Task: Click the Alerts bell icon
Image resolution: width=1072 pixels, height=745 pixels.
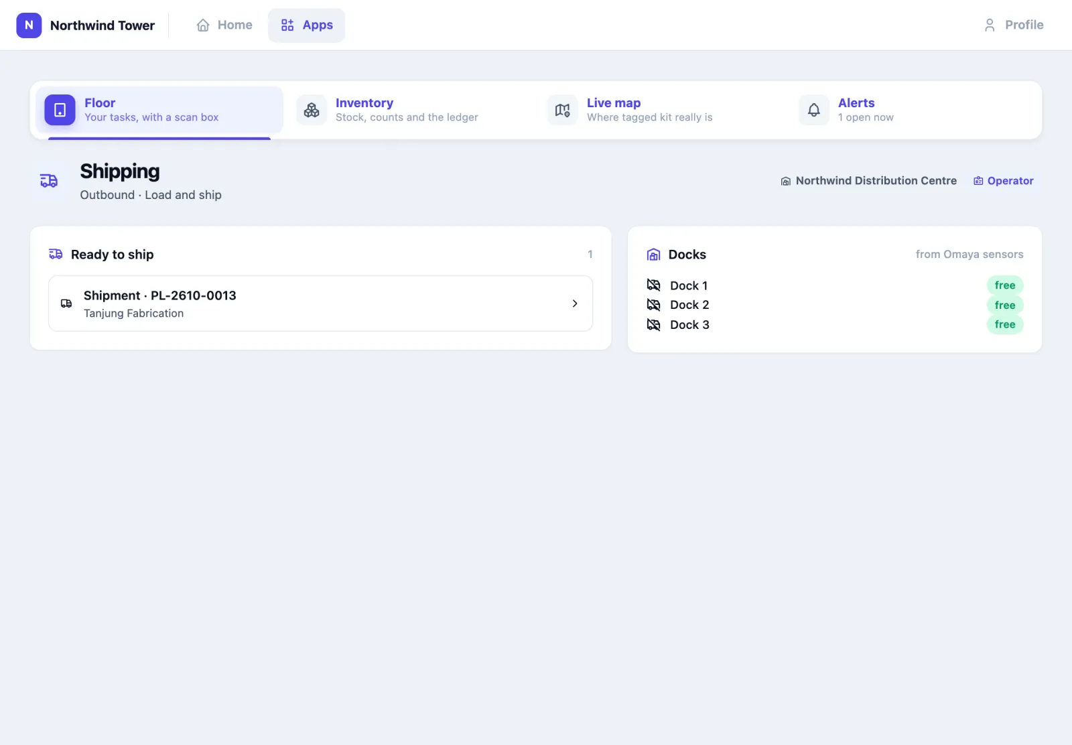Action: pyautogui.click(x=814, y=110)
